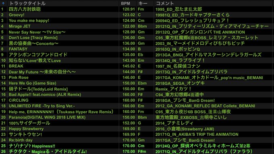Click comment 2014_プチミレディ
Screen dimensions: 274x154
(x=174, y=123)
